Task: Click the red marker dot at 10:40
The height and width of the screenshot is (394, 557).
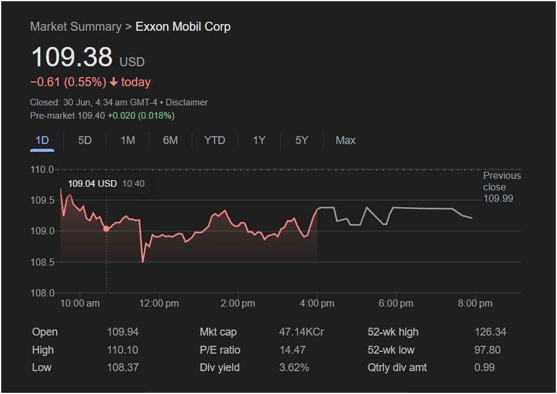Action: tap(106, 229)
